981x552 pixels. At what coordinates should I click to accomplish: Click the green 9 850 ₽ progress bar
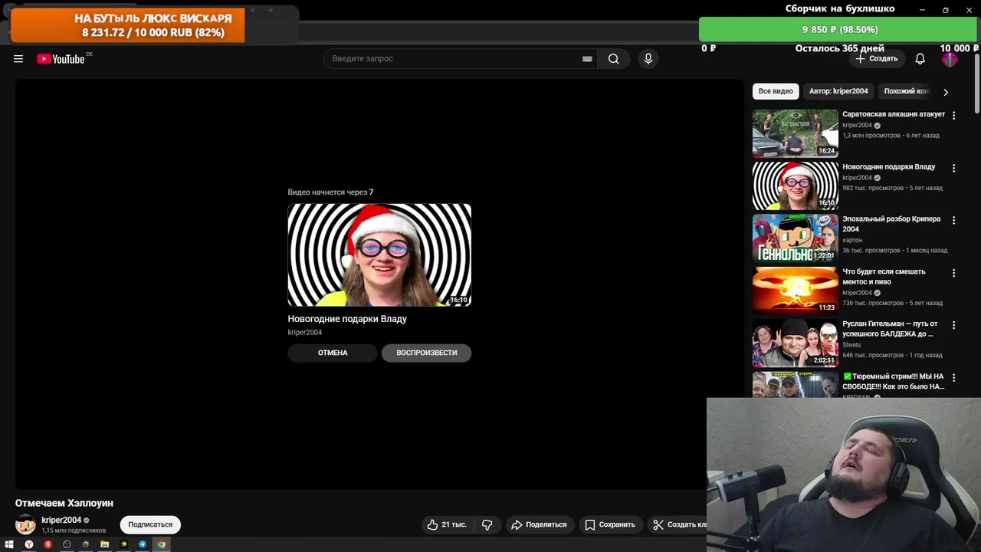[839, 29]
